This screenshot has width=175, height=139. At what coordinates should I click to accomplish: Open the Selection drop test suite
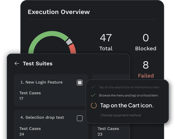(42, 117)
